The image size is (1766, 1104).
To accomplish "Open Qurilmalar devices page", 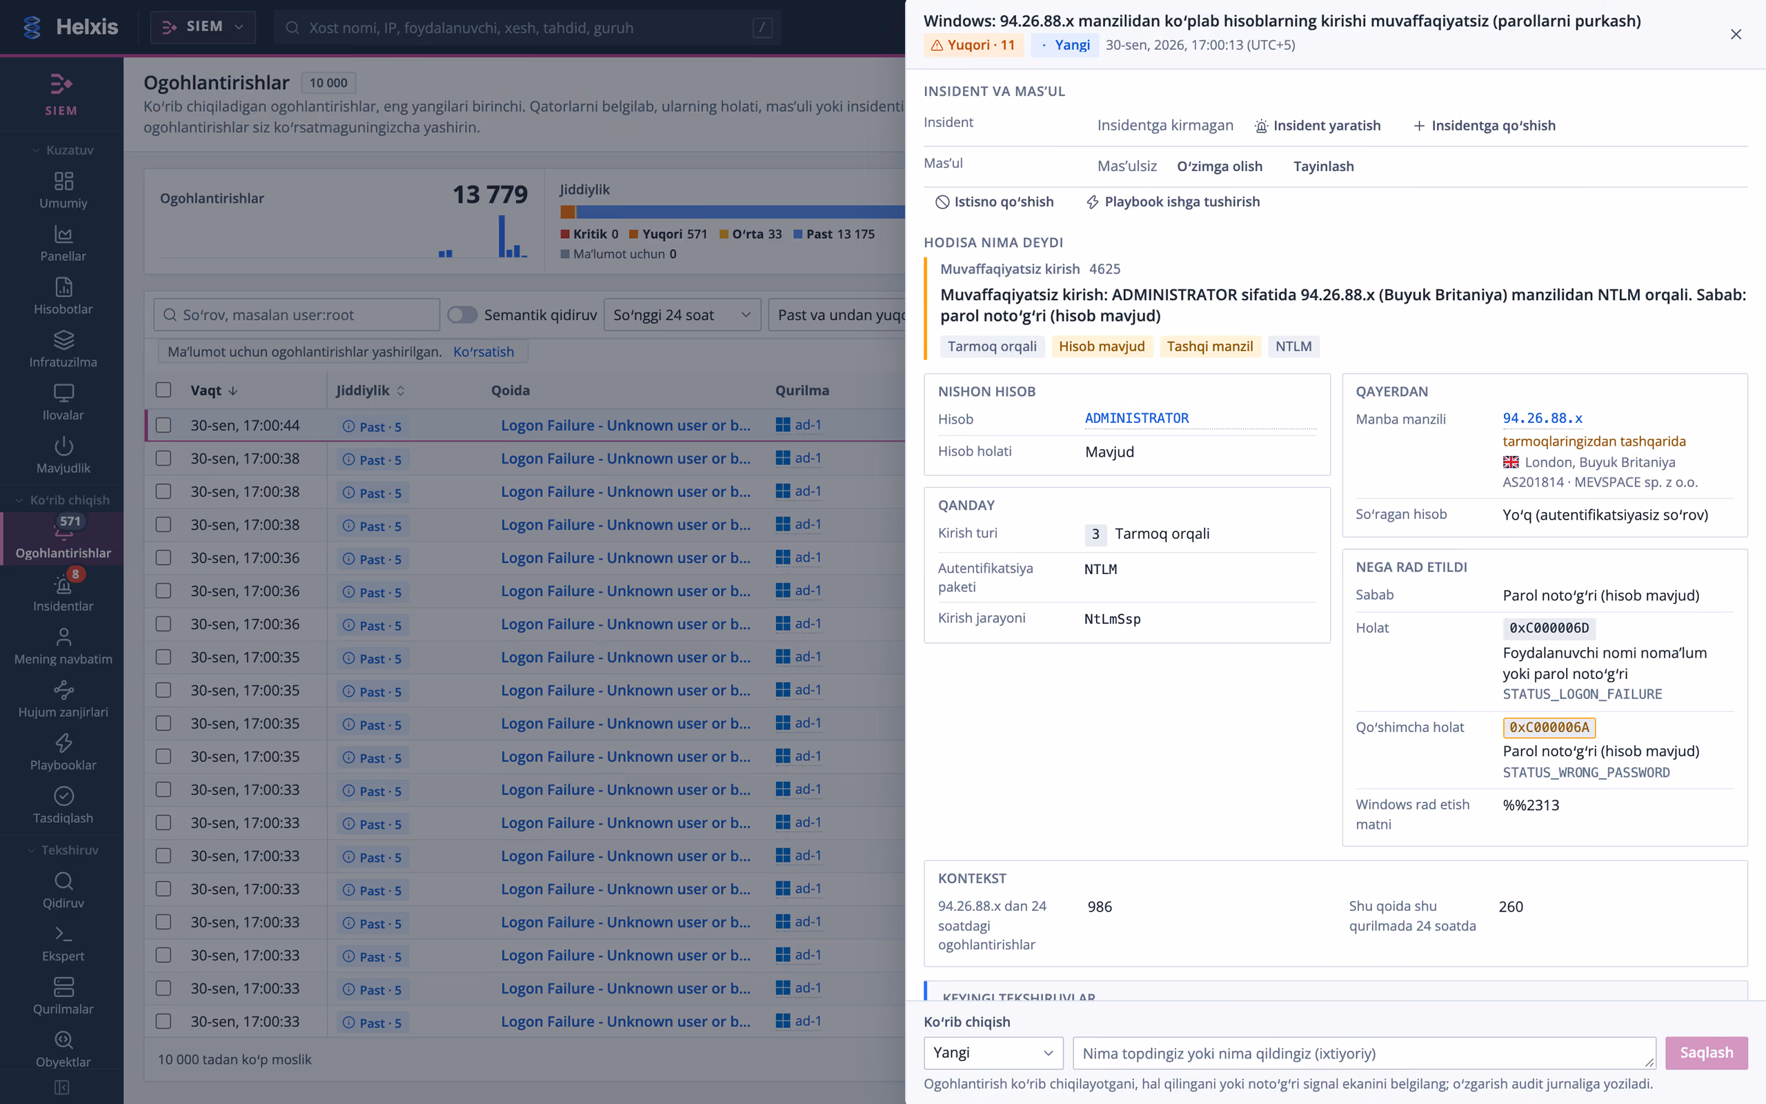I will coord(63,996).
